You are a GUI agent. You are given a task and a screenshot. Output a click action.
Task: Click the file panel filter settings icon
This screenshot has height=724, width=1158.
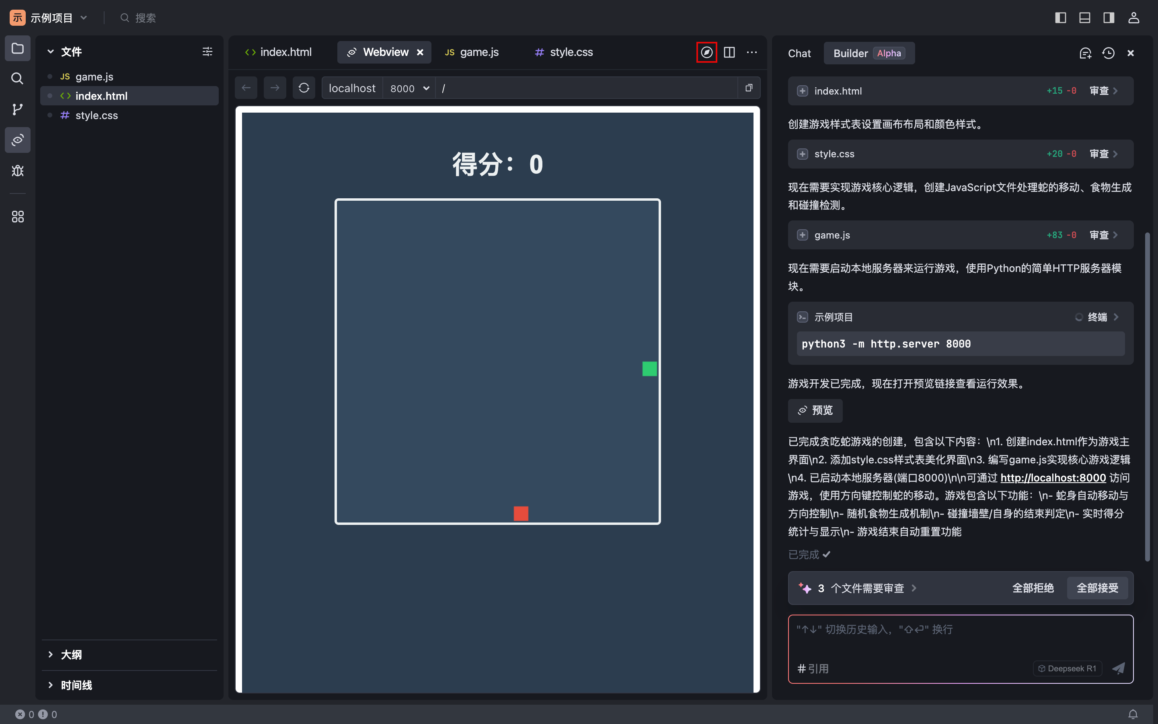(x=207, y=52)
